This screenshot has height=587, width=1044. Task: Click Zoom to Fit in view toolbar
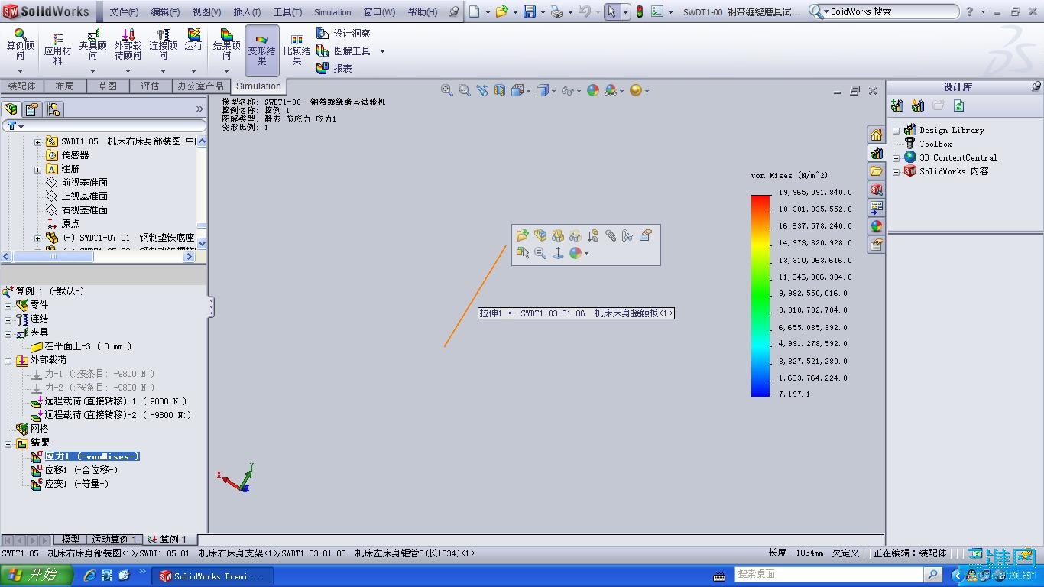coord(447,90)
